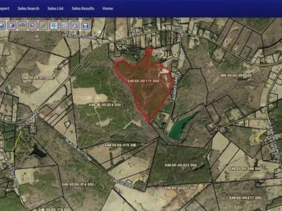Open the Sales List menu item
282x211 pixels.
[55, 9]
